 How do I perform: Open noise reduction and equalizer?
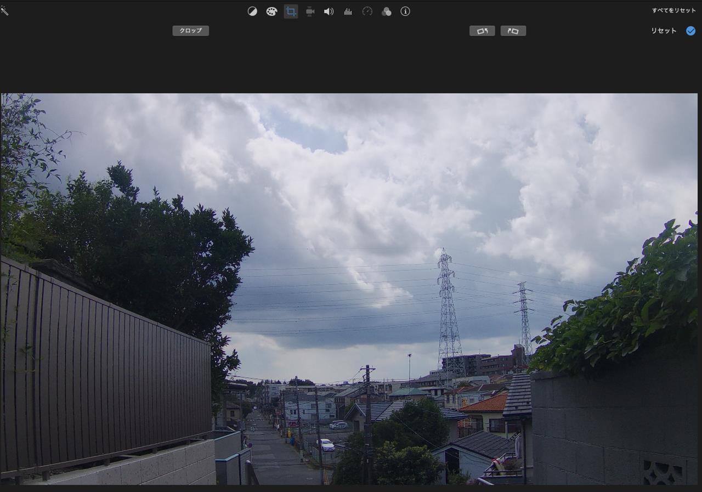pos(348,12)
